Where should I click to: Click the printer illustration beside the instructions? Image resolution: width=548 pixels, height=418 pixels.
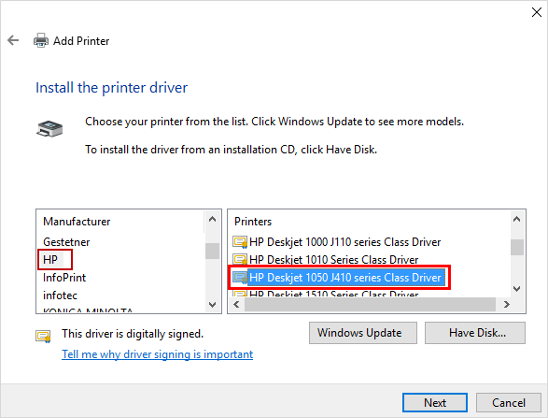49,128
